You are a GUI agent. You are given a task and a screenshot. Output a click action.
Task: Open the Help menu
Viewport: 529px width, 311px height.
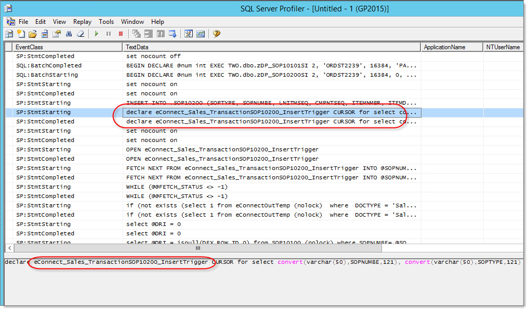point(157,22)
